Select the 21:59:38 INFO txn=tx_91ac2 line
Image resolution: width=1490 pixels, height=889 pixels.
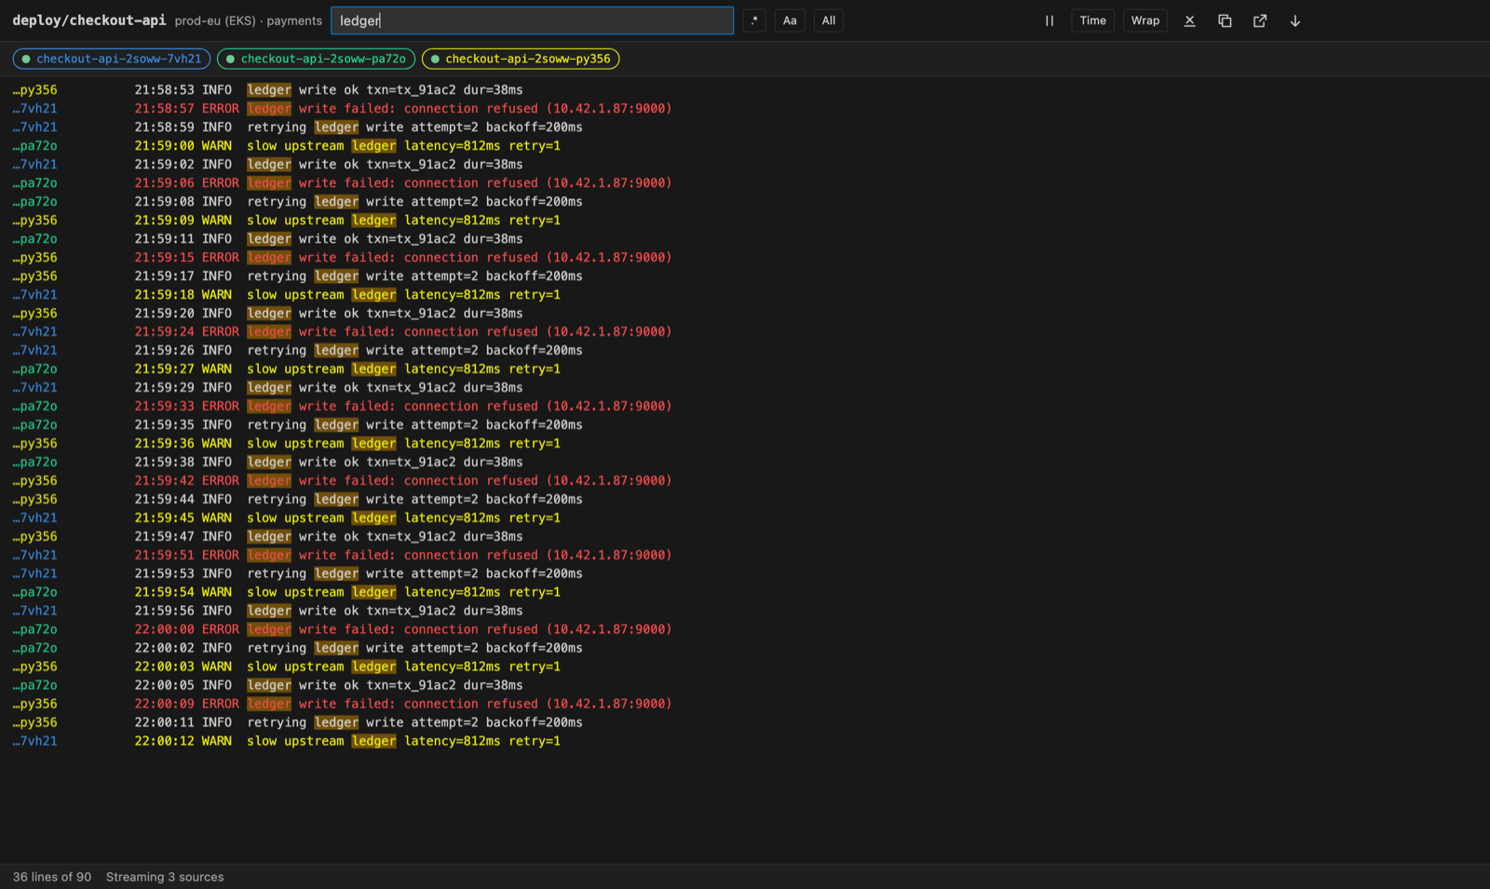pyautogui.click(x=745, y=463)
